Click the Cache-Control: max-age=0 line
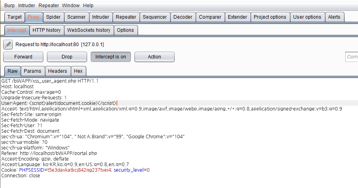The image size is (358, 188). (x=31, y=92)
